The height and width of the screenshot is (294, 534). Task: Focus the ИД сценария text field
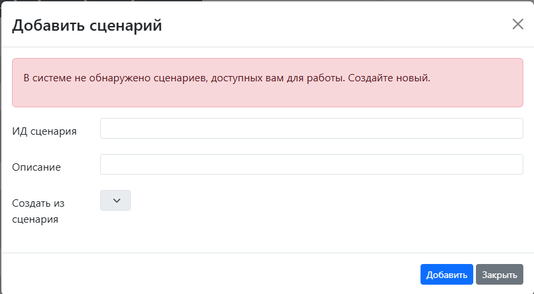311,129
